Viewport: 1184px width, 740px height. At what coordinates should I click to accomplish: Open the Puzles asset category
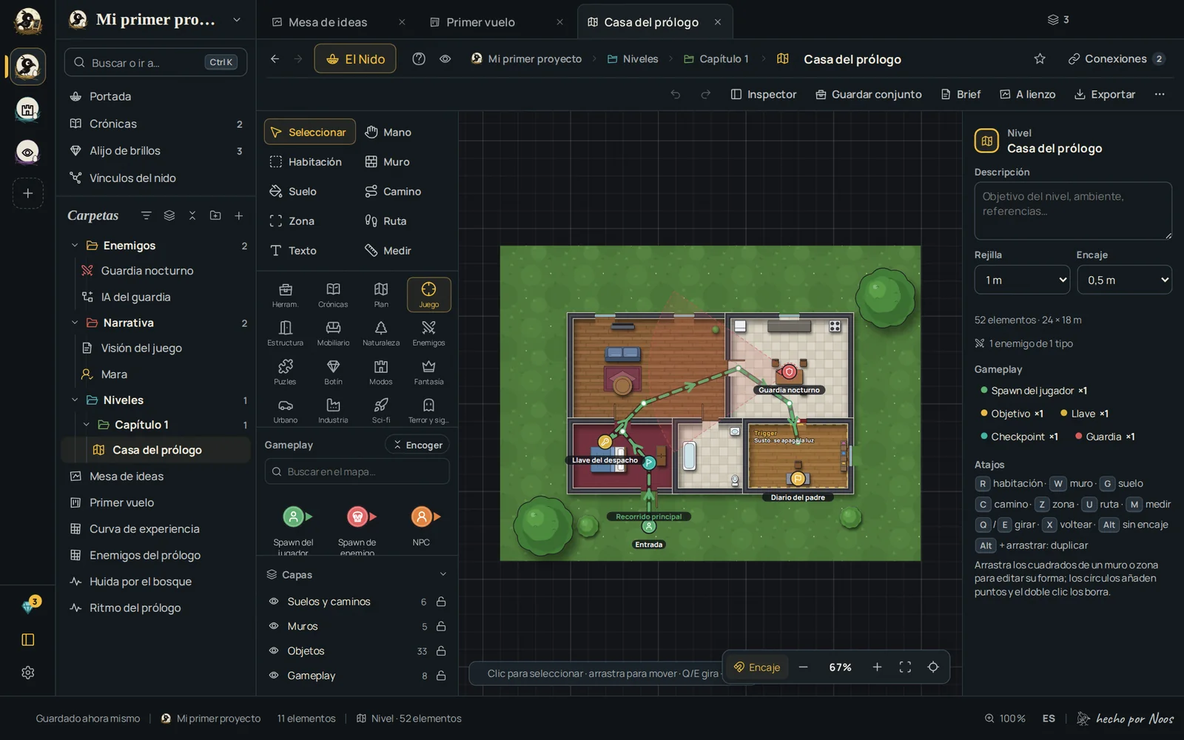(285, 371)
